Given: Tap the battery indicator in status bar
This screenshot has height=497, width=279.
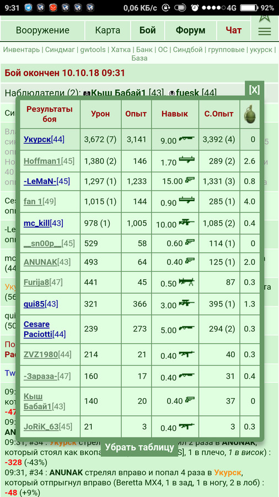Looking at the screenshot, I should coord(250,8).
